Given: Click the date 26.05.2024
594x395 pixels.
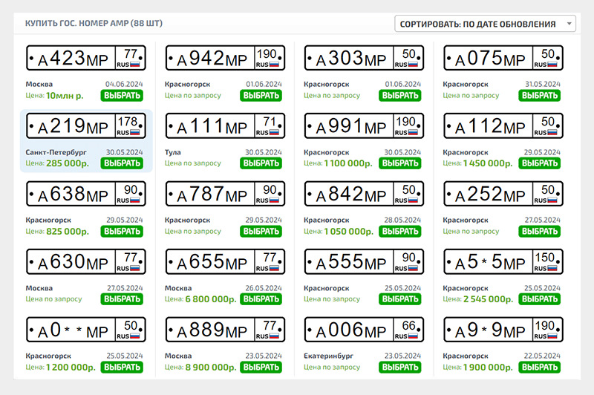Looking at the screenshot, I should (264, 288).
